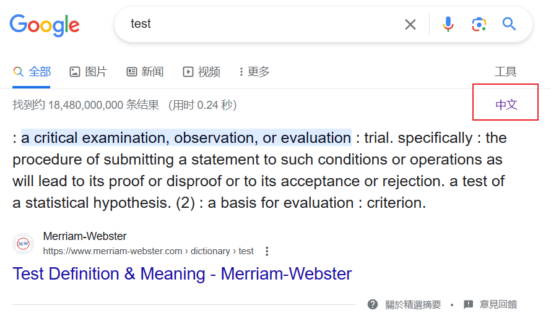Open the three-dot menu beside Merriam-Webster URL
Screen dimensions: 551x321
(267, 251)
